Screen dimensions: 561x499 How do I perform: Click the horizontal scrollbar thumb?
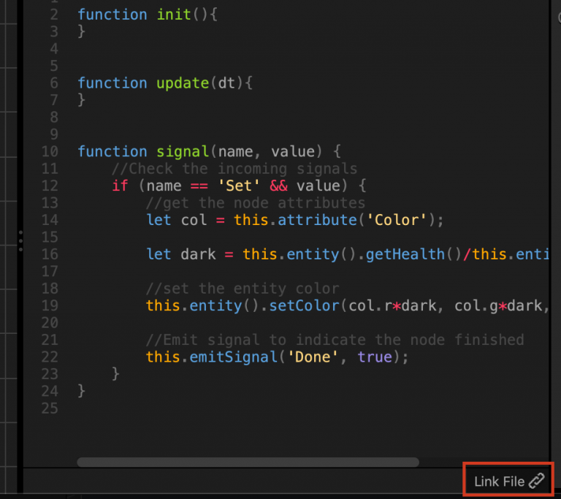coord(248,462)
